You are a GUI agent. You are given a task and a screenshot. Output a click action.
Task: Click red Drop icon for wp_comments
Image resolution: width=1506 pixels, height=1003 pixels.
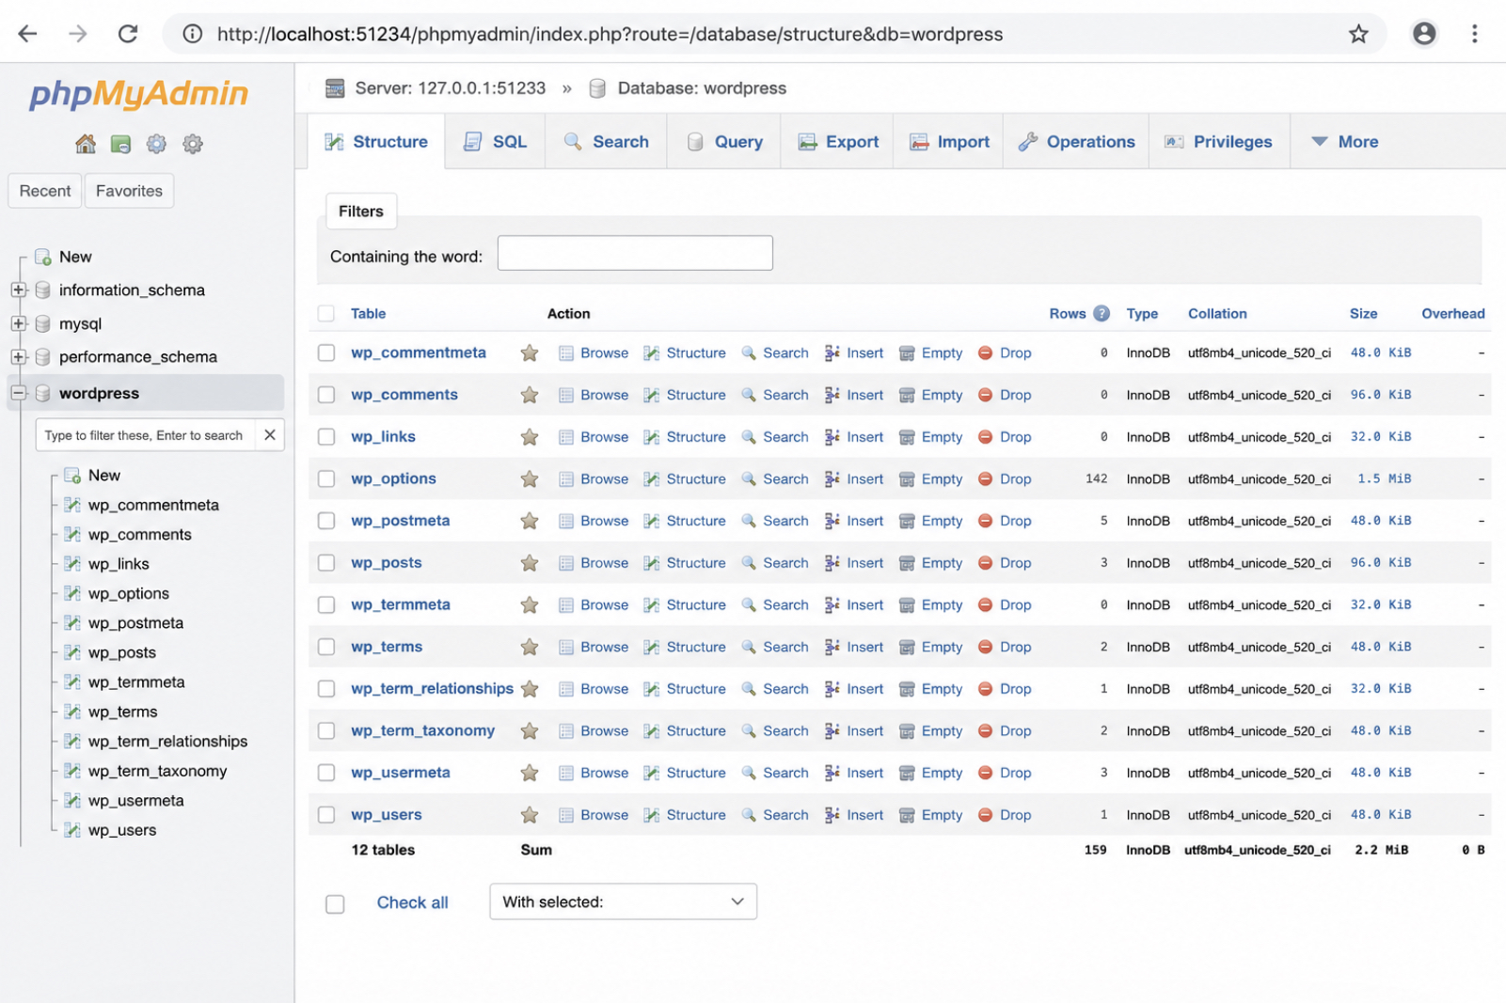click(x=986, y=395)
